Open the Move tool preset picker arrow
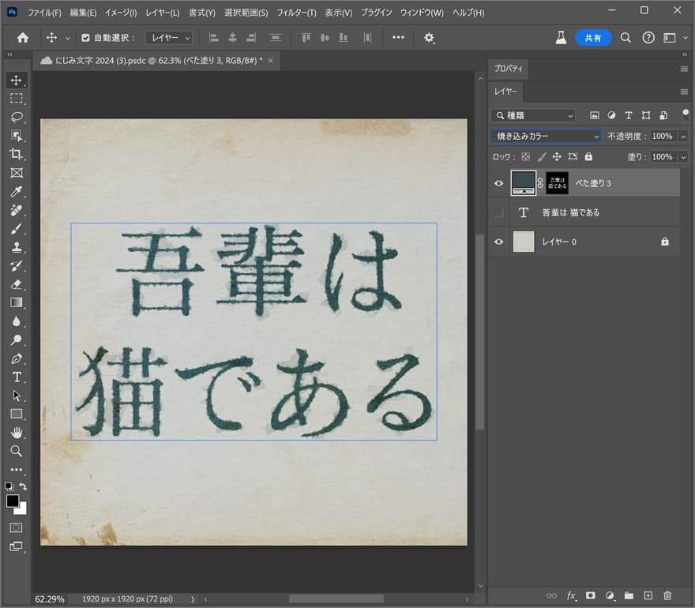 point(67,38)
